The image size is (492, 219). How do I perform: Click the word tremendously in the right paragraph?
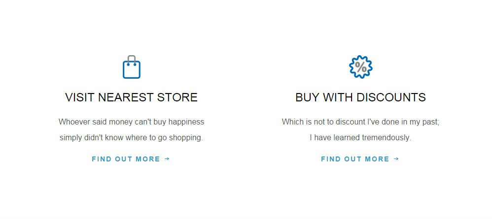coord(387,137)
